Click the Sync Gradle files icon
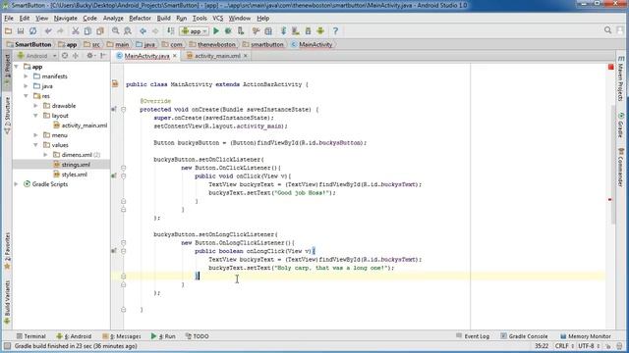The image size is (629, 353). pyautogui.click(x=284, y=30)
